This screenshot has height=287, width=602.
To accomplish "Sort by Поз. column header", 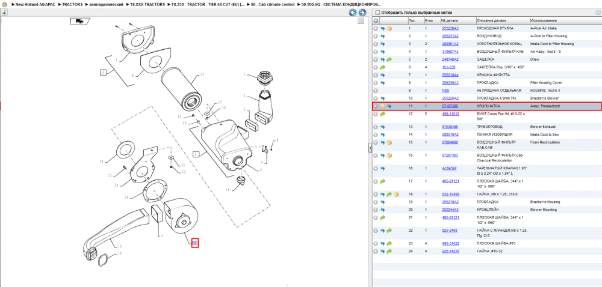I will [415, 20].
